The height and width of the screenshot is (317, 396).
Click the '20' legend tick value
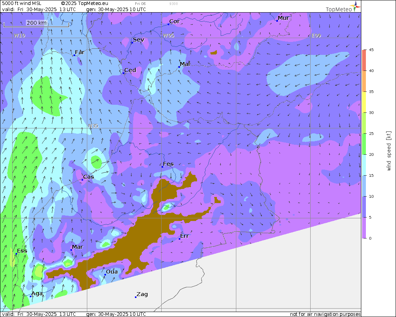[x=371, y=155]
